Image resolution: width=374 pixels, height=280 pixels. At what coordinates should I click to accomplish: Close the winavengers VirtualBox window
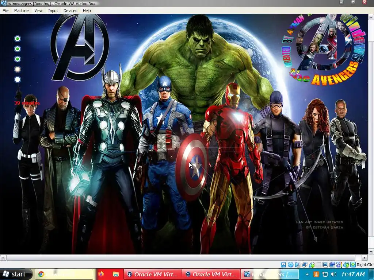click(x=365, y=3)
